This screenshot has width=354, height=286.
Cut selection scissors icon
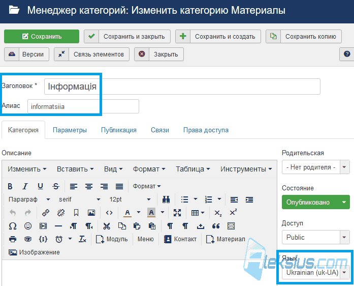click(x=107, y=226)
